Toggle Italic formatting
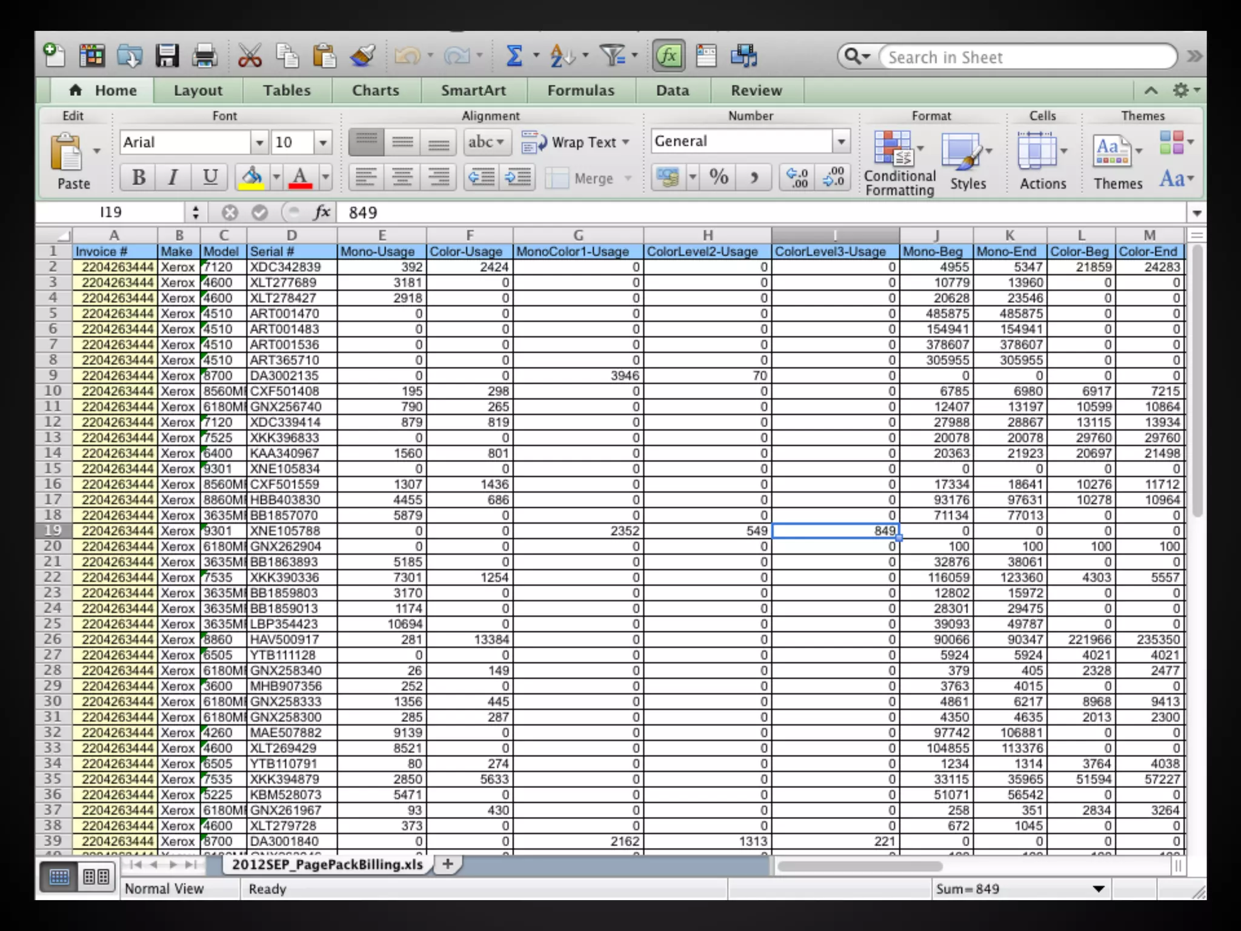 173,177
